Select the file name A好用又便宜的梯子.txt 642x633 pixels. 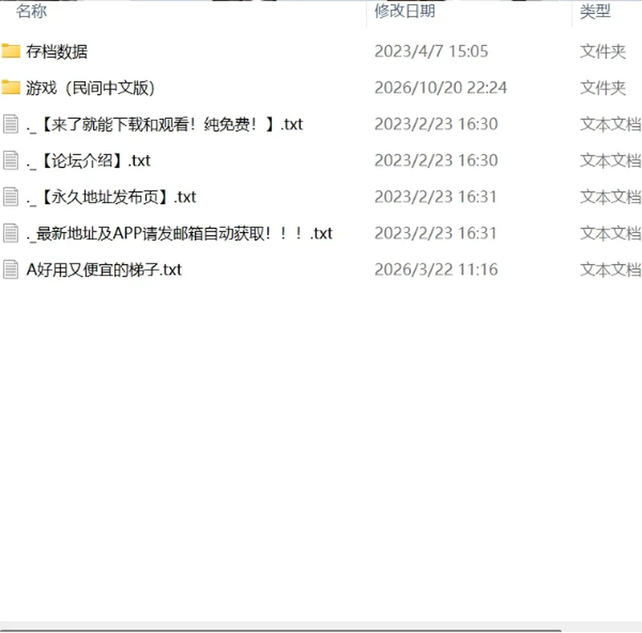click(104, 270)
